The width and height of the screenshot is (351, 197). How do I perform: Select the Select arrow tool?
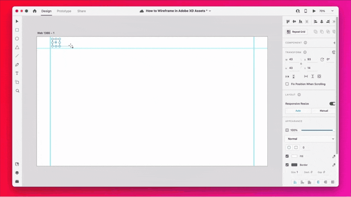point(17,22)
